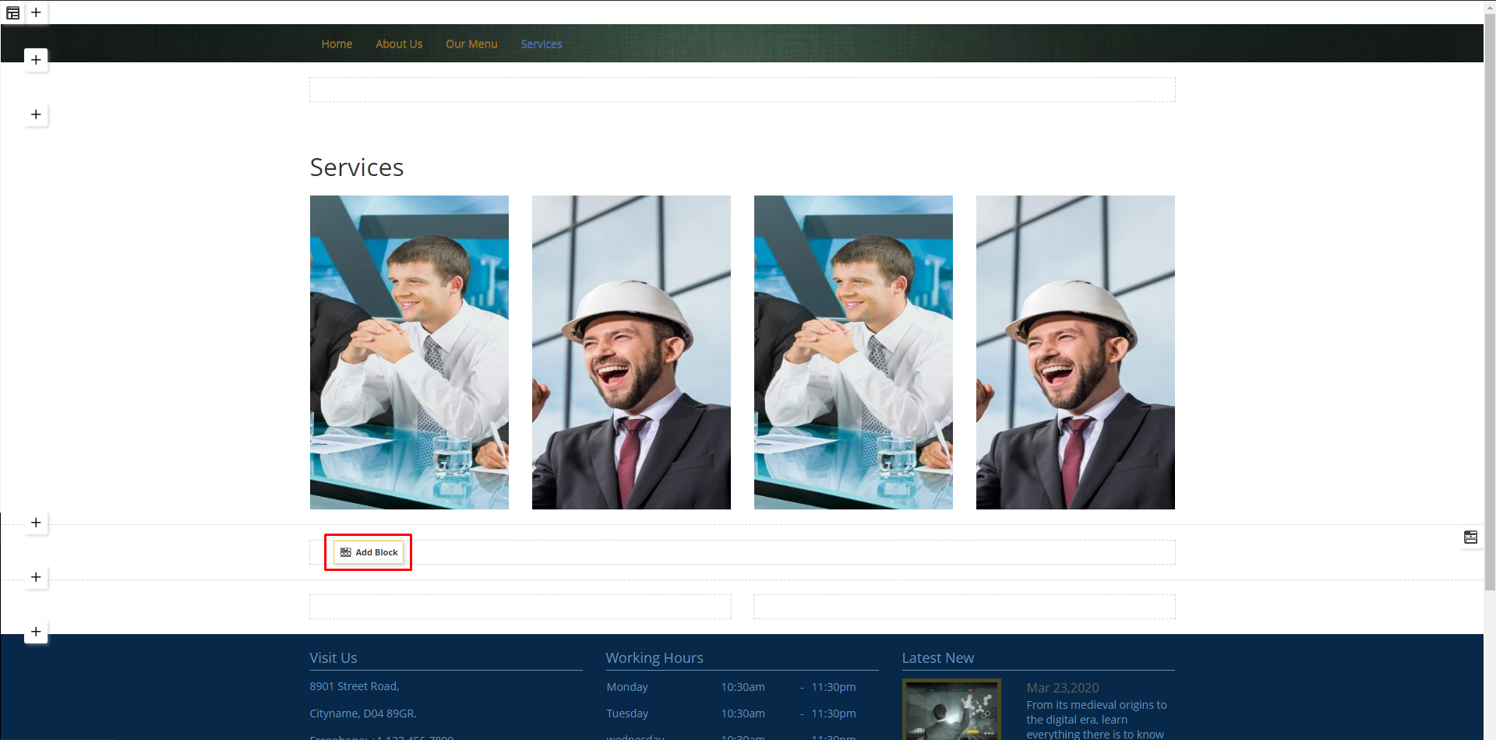This screenshot has height=740, width=1496.
Task: Click the plus button beside the navigation header
Action: (36, 60)
